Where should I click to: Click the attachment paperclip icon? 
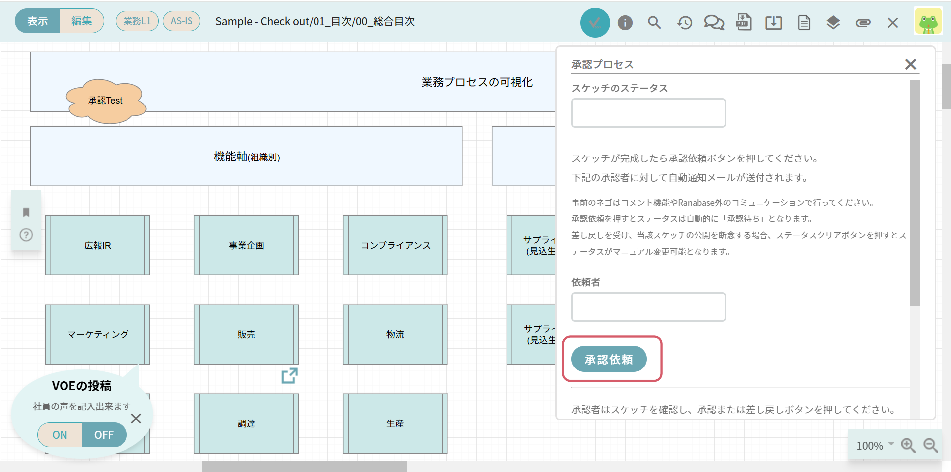pos(863,23)
